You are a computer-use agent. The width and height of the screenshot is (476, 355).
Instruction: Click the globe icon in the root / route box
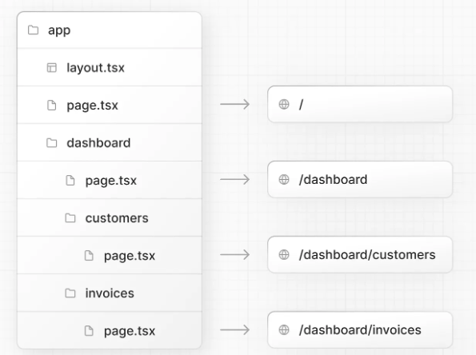pos(284,104)
